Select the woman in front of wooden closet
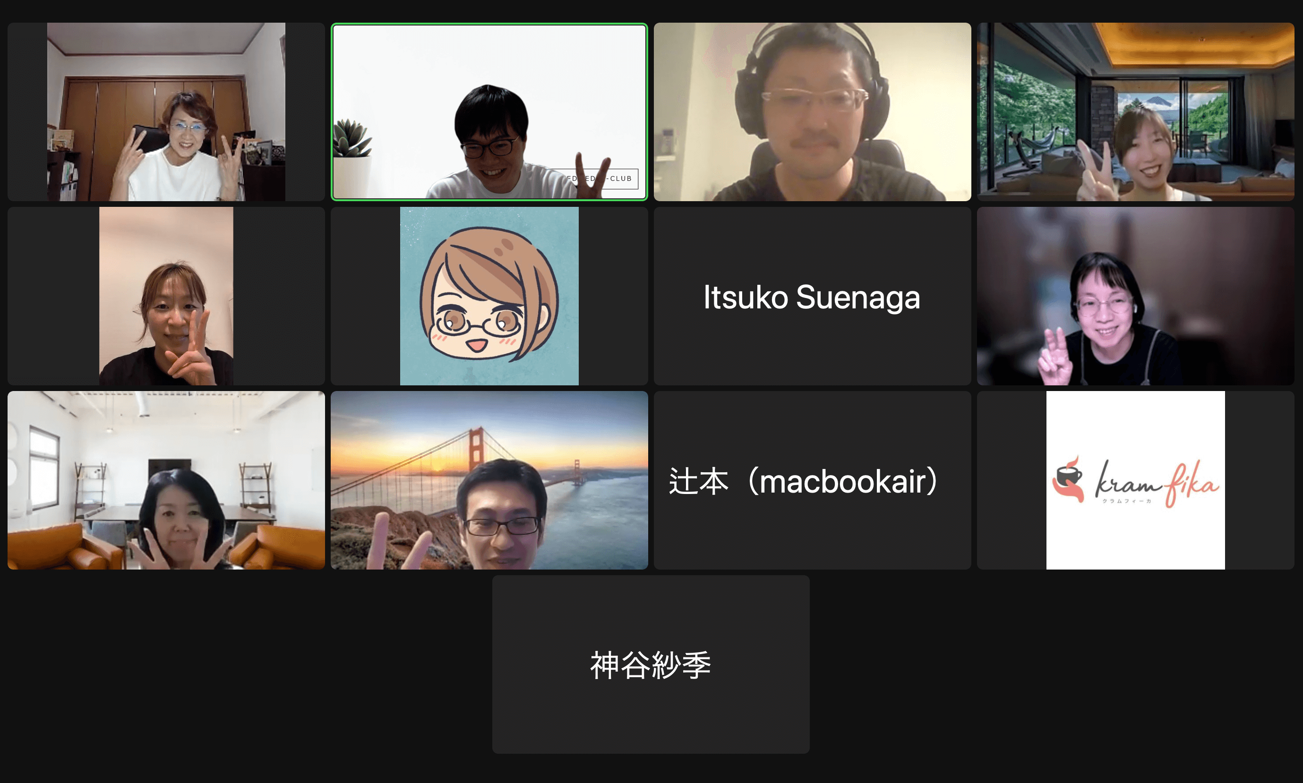 pyautogui.click(x=166, y=112)
